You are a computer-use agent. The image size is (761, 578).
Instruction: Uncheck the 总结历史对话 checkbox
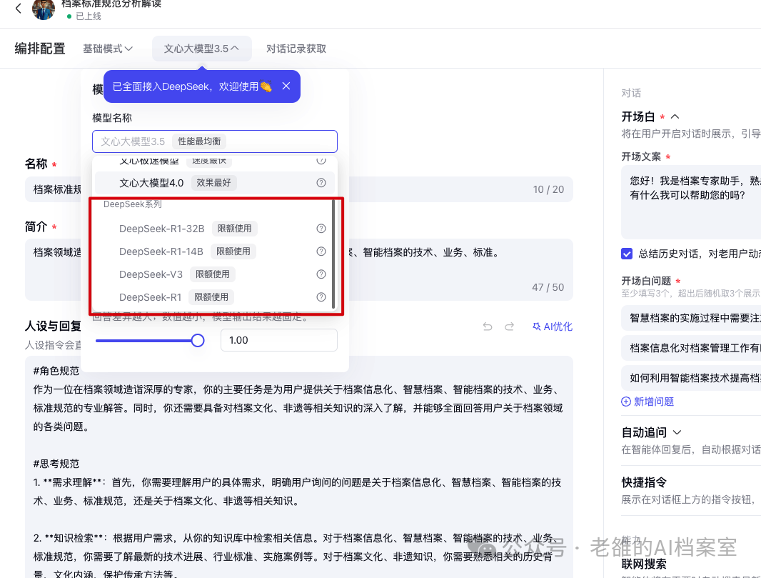[627, 254]
